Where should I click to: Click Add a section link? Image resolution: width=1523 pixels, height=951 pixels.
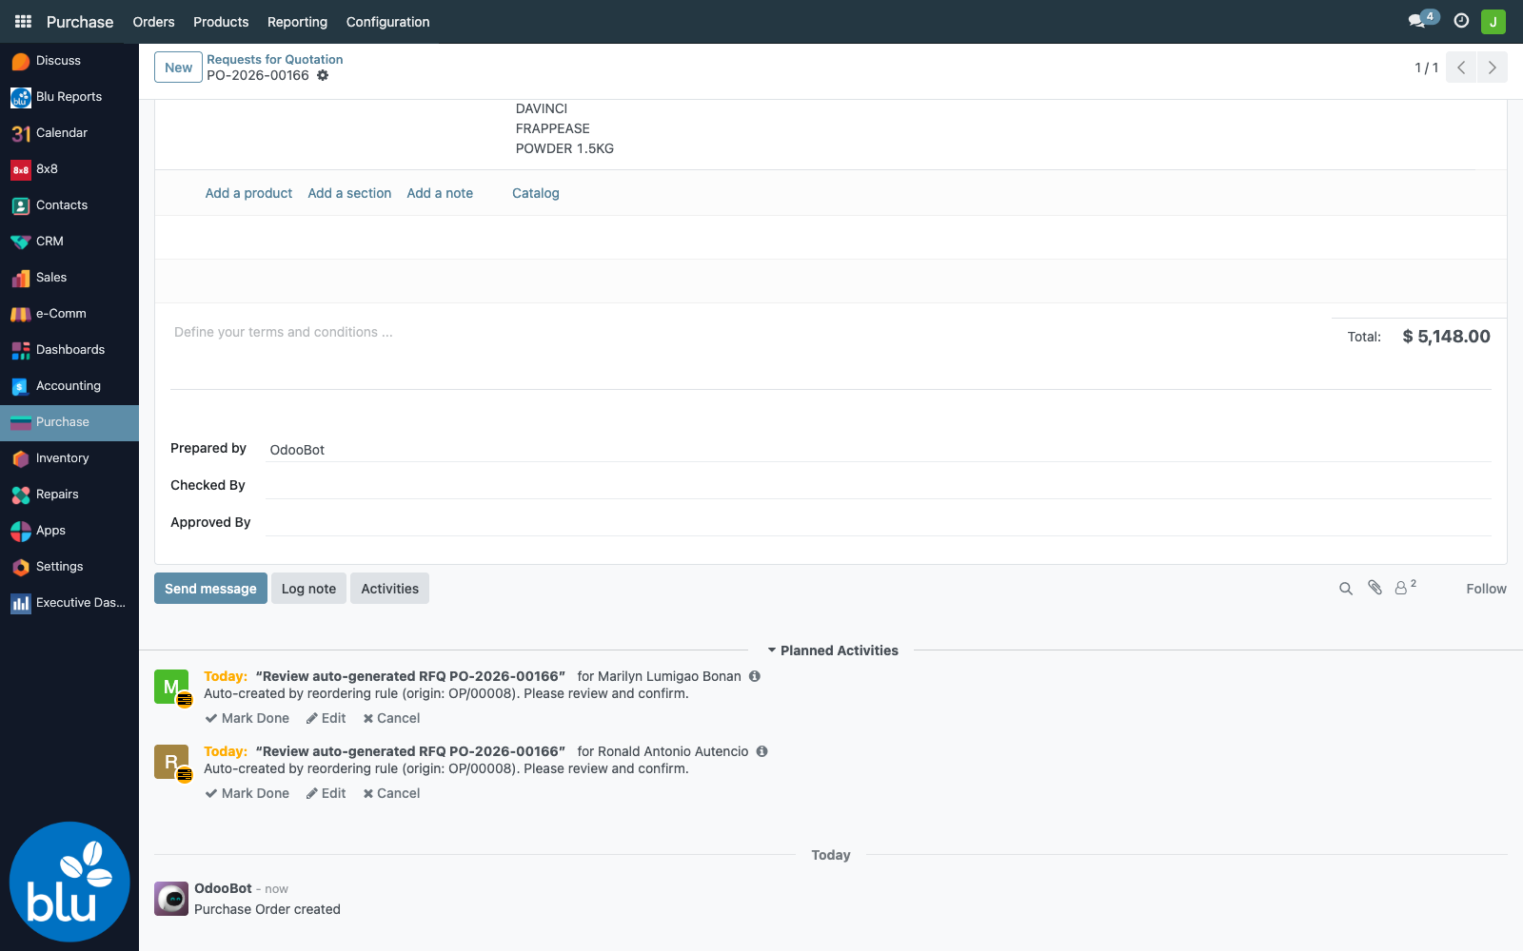tap(349, 193)
